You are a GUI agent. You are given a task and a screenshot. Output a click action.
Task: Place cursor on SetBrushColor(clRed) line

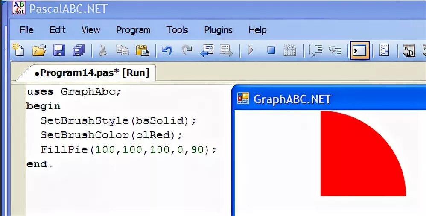click(111, 135)
